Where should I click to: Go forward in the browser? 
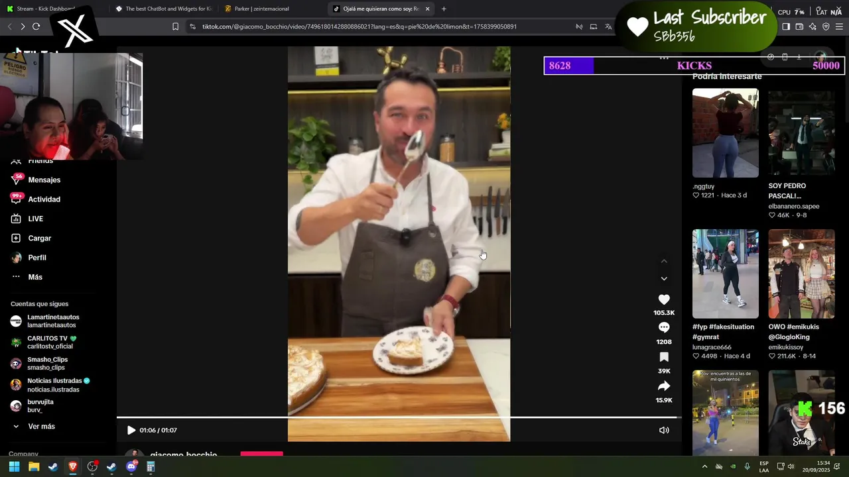(23, 26)
